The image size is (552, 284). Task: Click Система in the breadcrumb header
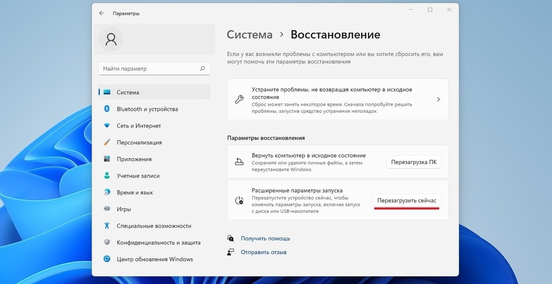(250, 34)
